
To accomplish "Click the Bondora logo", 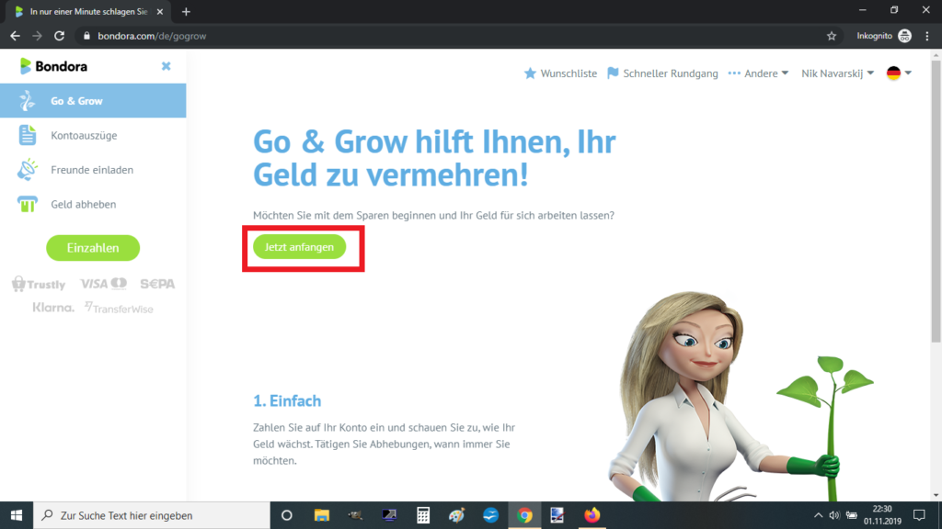I will (x=53, y=66).
